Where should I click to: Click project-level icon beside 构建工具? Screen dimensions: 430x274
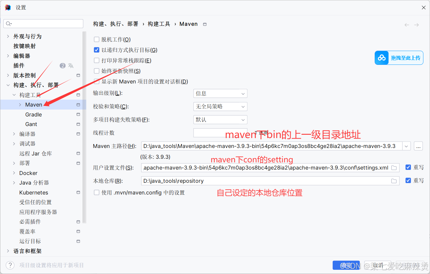(x=78, y=95)
